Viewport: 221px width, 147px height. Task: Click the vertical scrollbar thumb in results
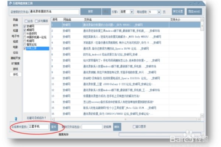click(202, 26)
